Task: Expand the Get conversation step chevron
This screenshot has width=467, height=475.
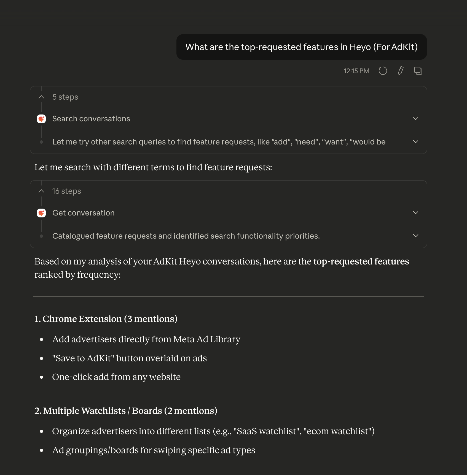Action: point(415,213)
